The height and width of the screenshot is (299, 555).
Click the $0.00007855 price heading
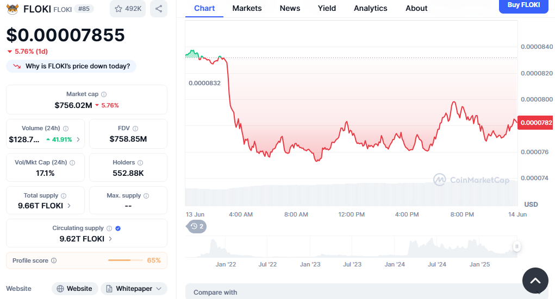(65, 35)
